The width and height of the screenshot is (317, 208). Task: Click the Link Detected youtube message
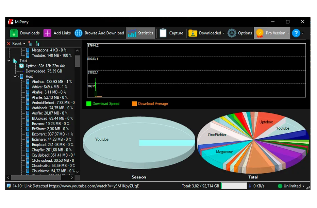(76, 186)
